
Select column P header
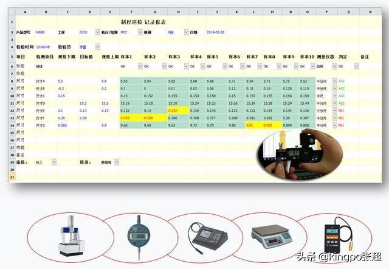click(326, 12)
